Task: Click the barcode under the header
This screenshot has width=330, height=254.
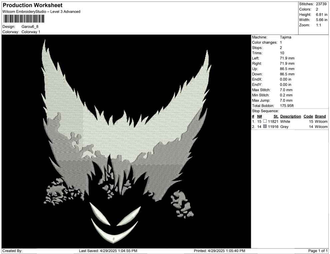Action: [x=24, y=19]
